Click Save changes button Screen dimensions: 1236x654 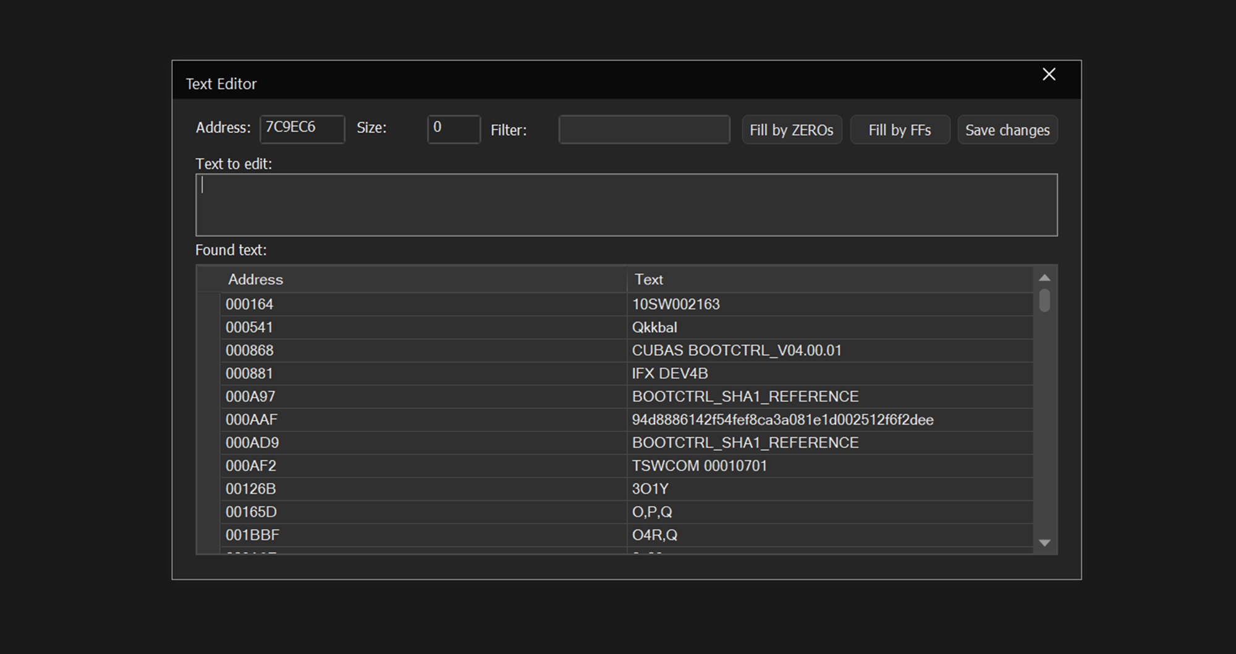1007,130
